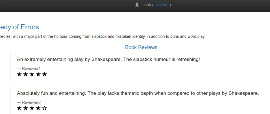Click the book summary about slapstick humour
This screenshot has height=114, width=270.
[103, 37]
